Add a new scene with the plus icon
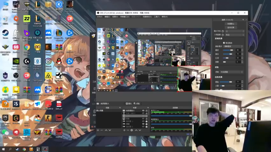This screenshot has width=271, height=152. point(98,130)
